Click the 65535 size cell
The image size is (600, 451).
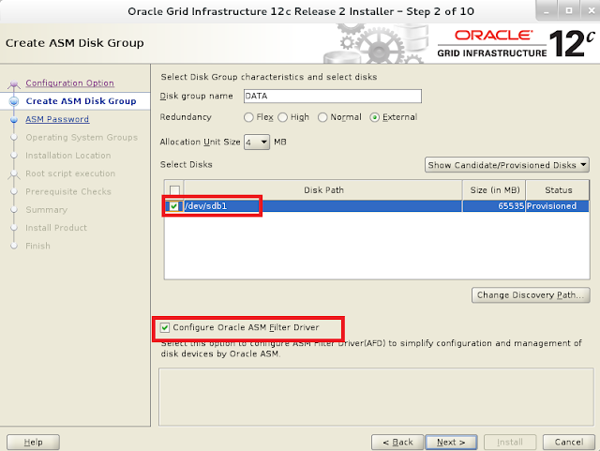tap(494, 206)
